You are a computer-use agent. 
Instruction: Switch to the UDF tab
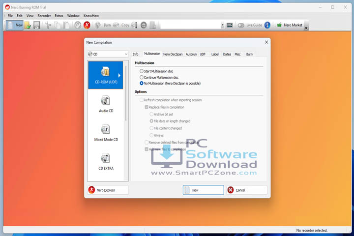point(203,54)
